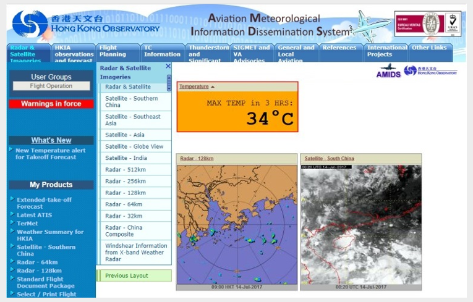The width and height of the screenshot is (473, 302).
Task: Open the References tab
Action: pyautogui.click(x=341, y=54)
